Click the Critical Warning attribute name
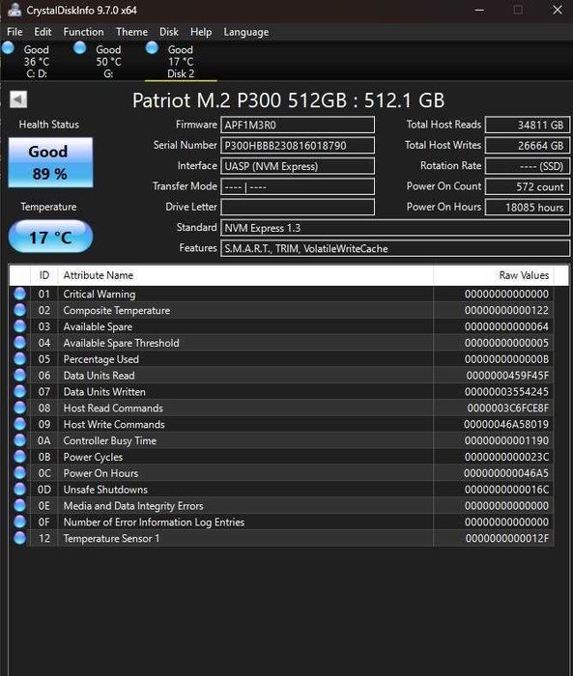Screen dimensions: 573x676 click(x=100, y=294)
